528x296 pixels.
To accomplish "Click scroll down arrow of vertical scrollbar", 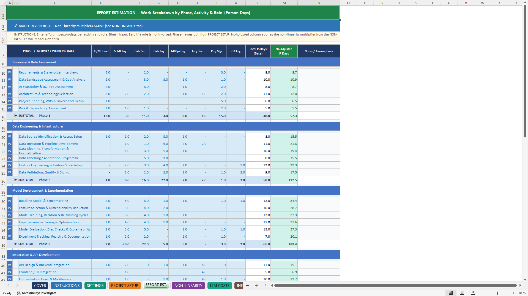I will 525,279.
